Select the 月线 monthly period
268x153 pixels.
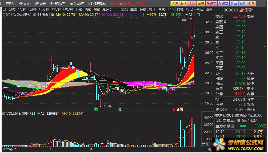[97, 9]
